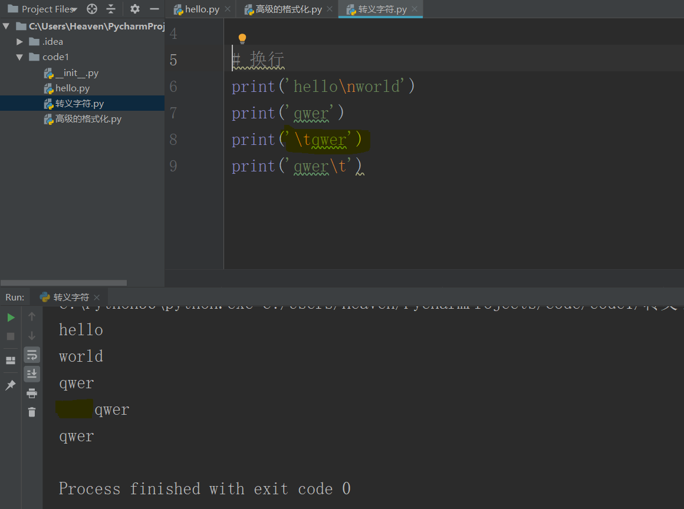
Task: Click line number 5 in the gutter
Action: coord(173,60)
